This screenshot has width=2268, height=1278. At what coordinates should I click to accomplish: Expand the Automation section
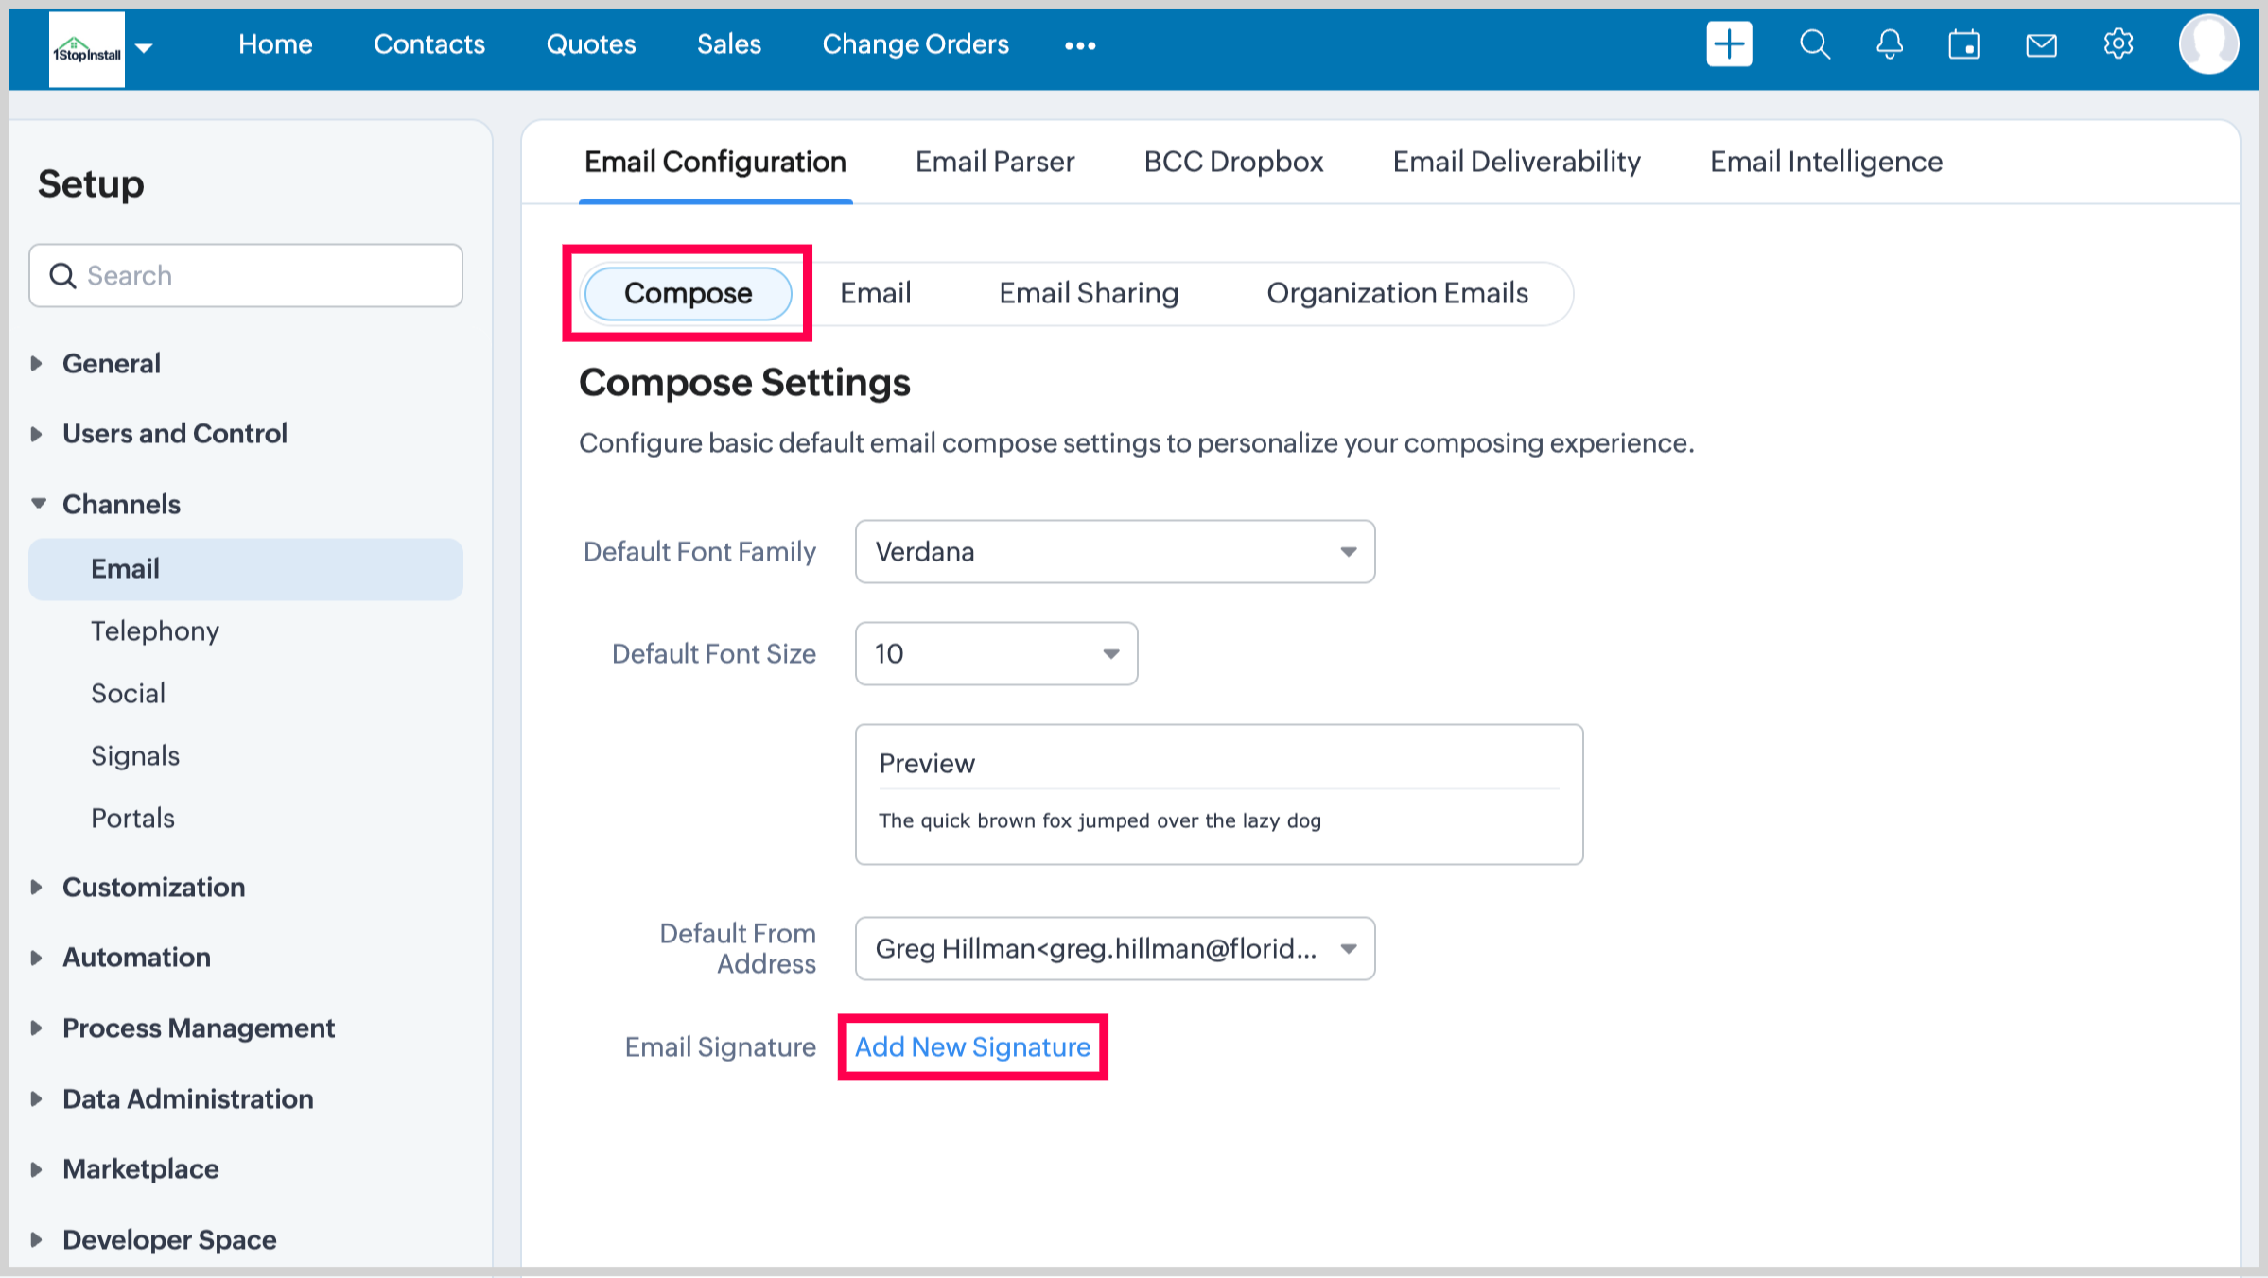[136, 957]
